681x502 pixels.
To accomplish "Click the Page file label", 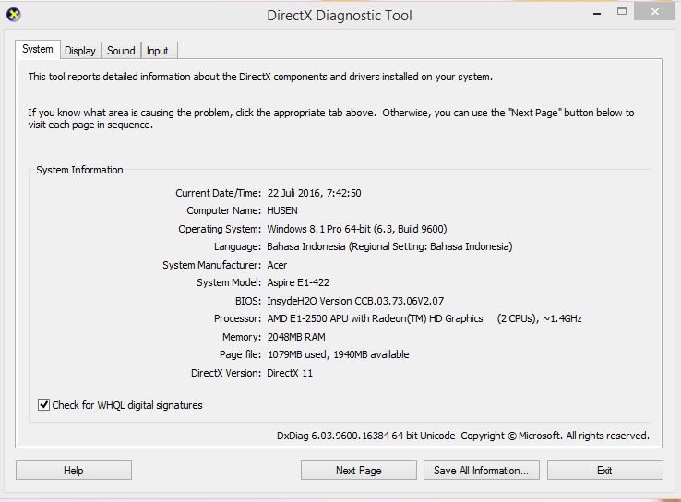I will [241, 354].
